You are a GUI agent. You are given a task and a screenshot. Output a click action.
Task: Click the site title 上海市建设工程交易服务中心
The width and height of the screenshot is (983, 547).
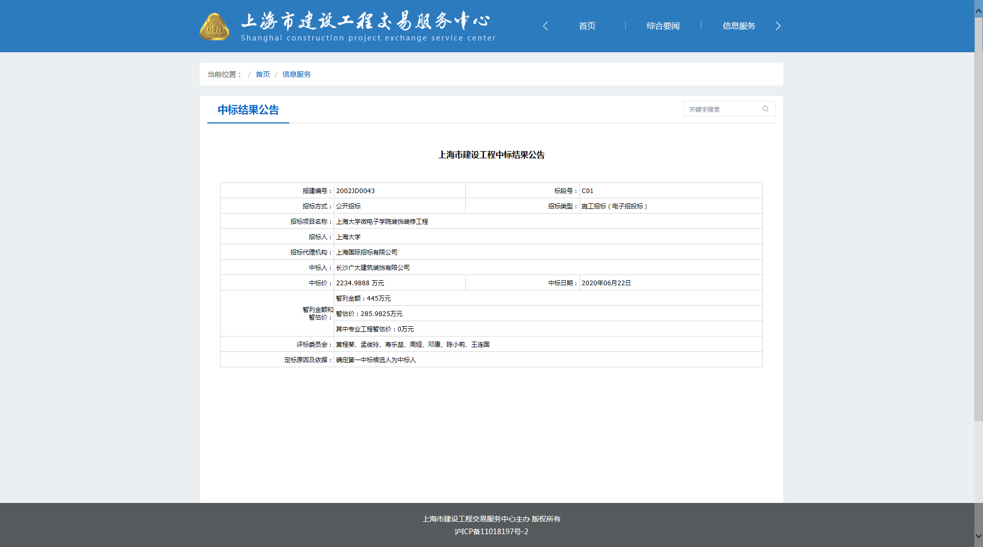366,20
